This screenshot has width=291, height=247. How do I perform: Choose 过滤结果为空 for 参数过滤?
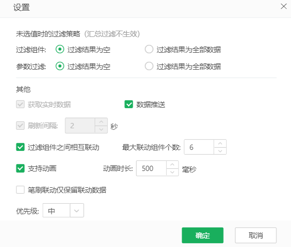tap(60, 66)
